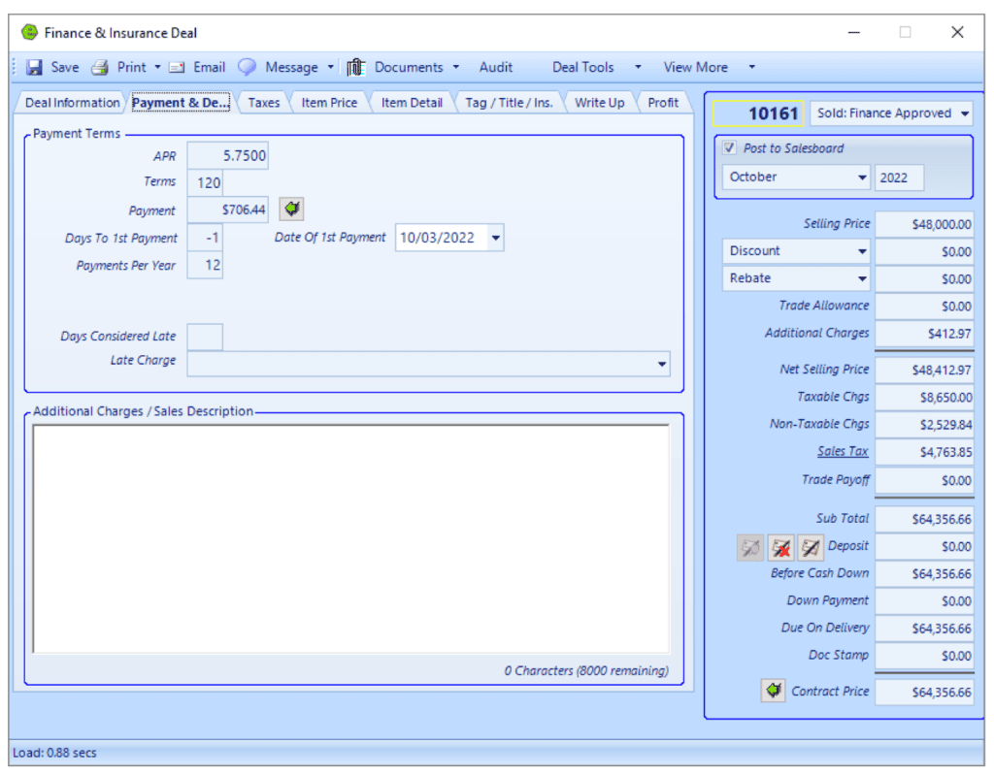The width and height of the screenshot is (994, 775).
Task: Expand the Late Charge dropdown
Action: point(662,363)
